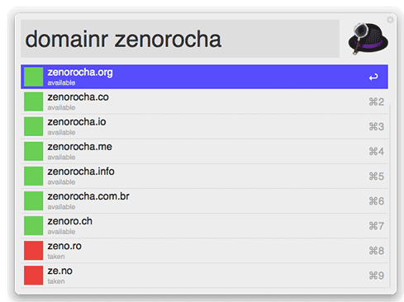Select the zenorocha.org result

tap(204, 77)
